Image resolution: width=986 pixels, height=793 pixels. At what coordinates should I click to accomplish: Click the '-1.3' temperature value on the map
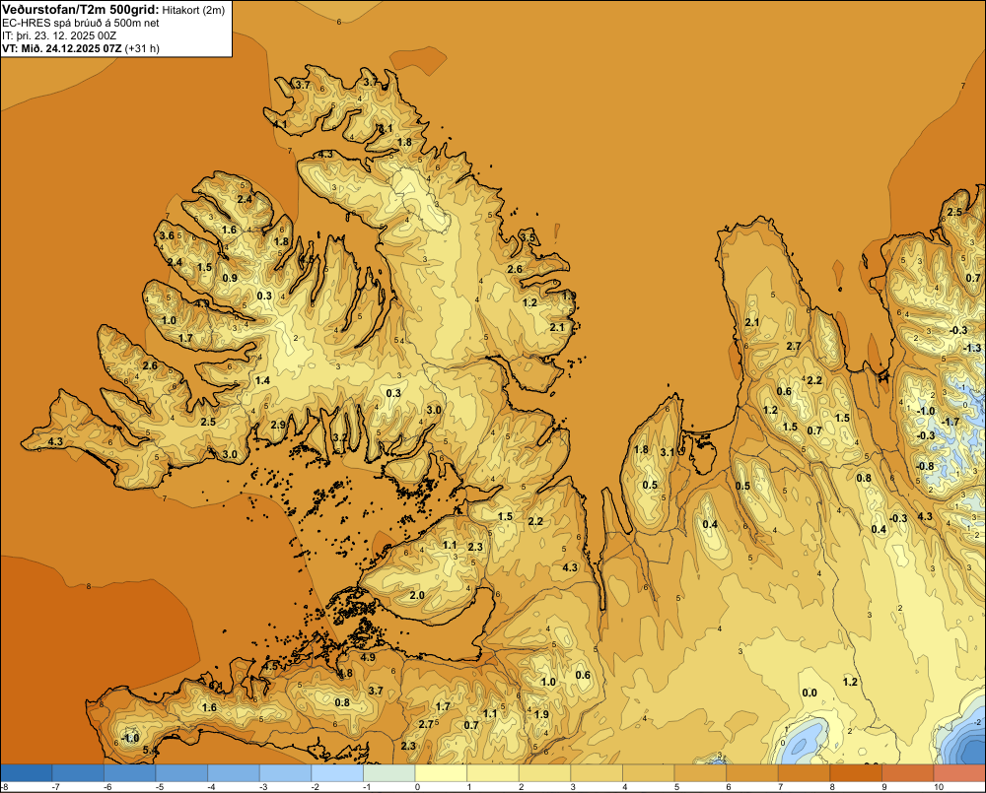(x=972, y=348)
